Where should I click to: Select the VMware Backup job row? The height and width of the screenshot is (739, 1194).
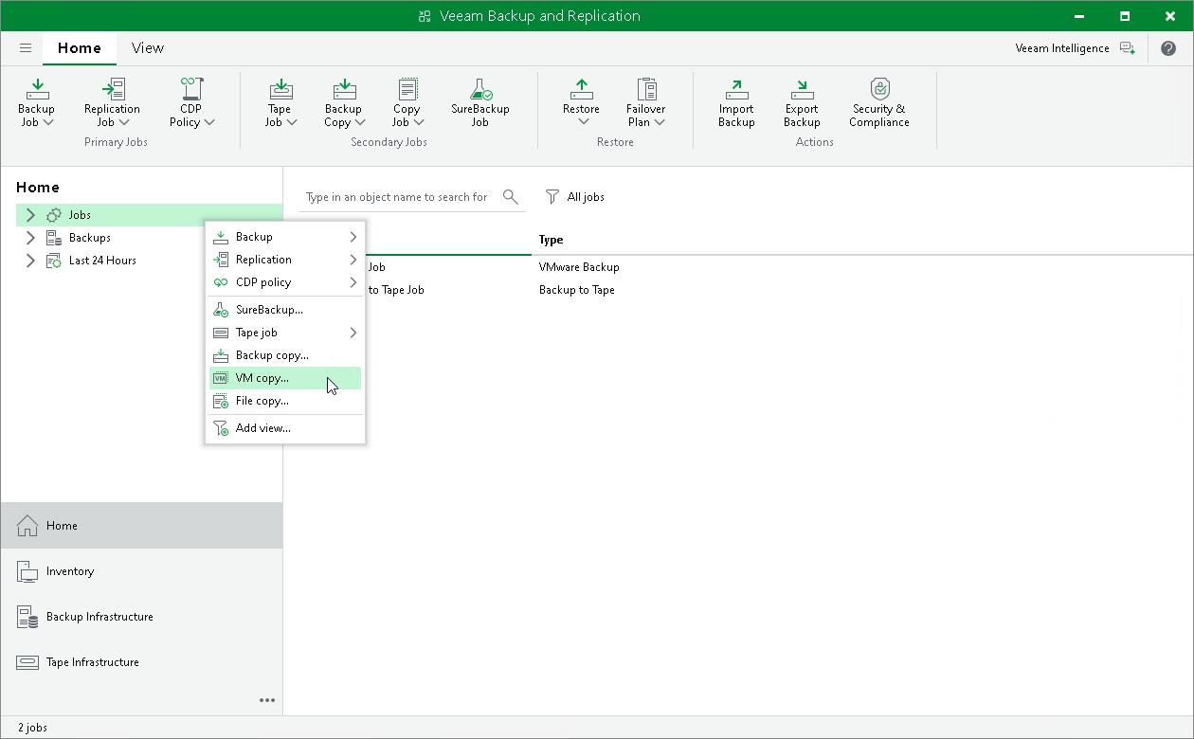[739, 267]
